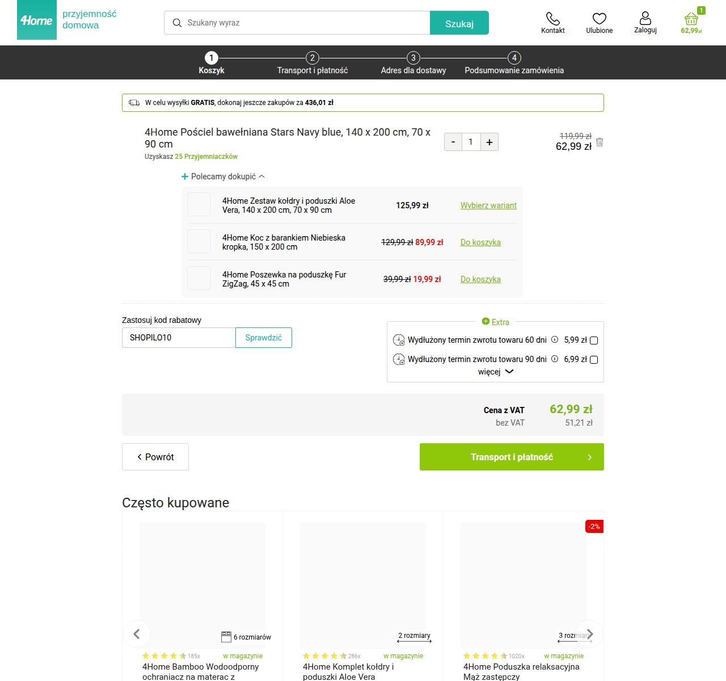Click info icon next to 60 dni return
Viewport: 726px width, 681px height.
tap(555, 339)
